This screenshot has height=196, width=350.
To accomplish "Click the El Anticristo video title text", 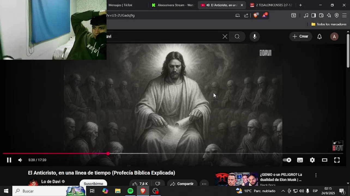I will tap(101, 173).
